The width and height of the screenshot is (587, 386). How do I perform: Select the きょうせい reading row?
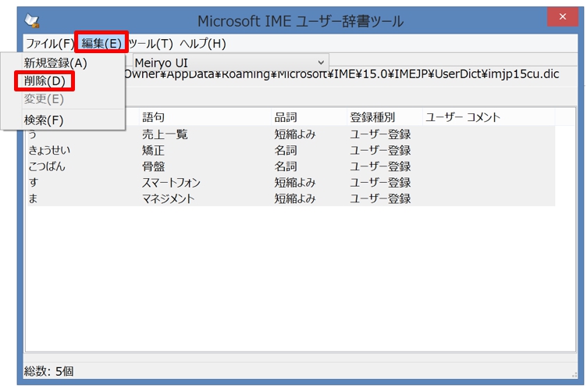(291, 150)
